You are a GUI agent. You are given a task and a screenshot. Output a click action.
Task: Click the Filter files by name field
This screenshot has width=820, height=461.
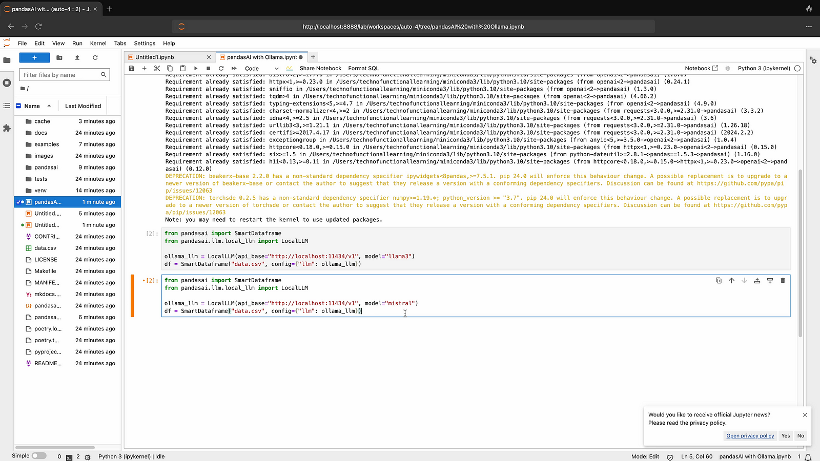pos(60,75)
